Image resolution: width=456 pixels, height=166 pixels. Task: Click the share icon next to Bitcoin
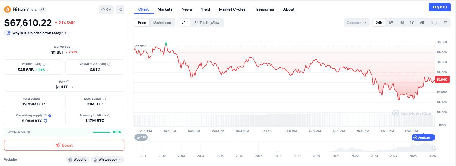(x=120, y=9)
